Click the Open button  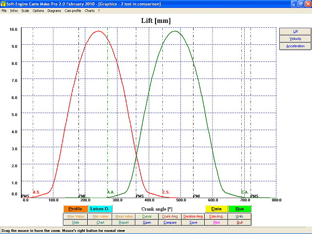(147, 222)
